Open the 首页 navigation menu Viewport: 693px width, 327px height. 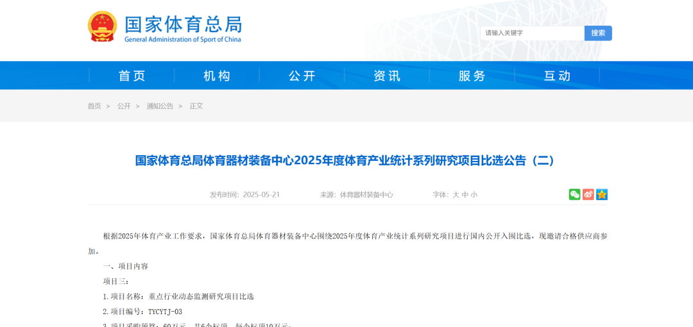(x=132, y=76)
